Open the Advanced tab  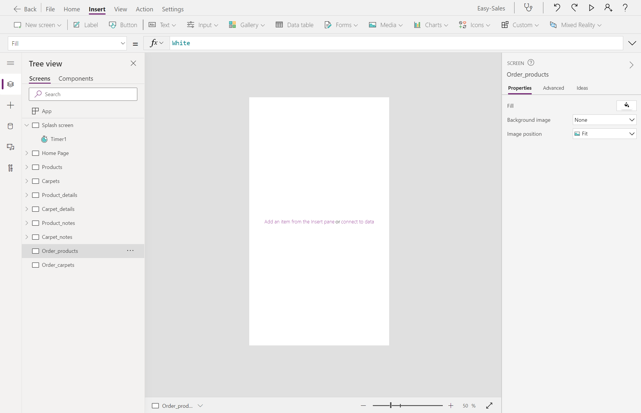(553, 88)
